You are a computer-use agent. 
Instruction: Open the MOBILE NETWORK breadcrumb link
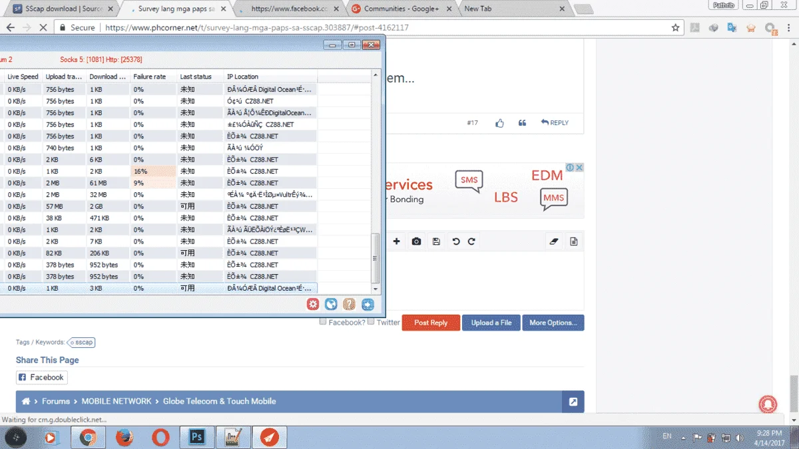[x=117, y=401]
